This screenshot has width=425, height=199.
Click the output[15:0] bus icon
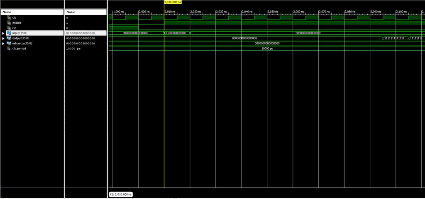9,38
